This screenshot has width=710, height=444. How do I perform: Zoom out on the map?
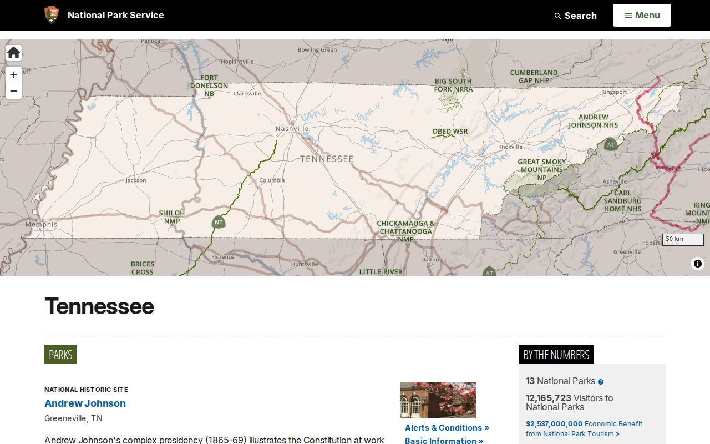tap(14, 91)
